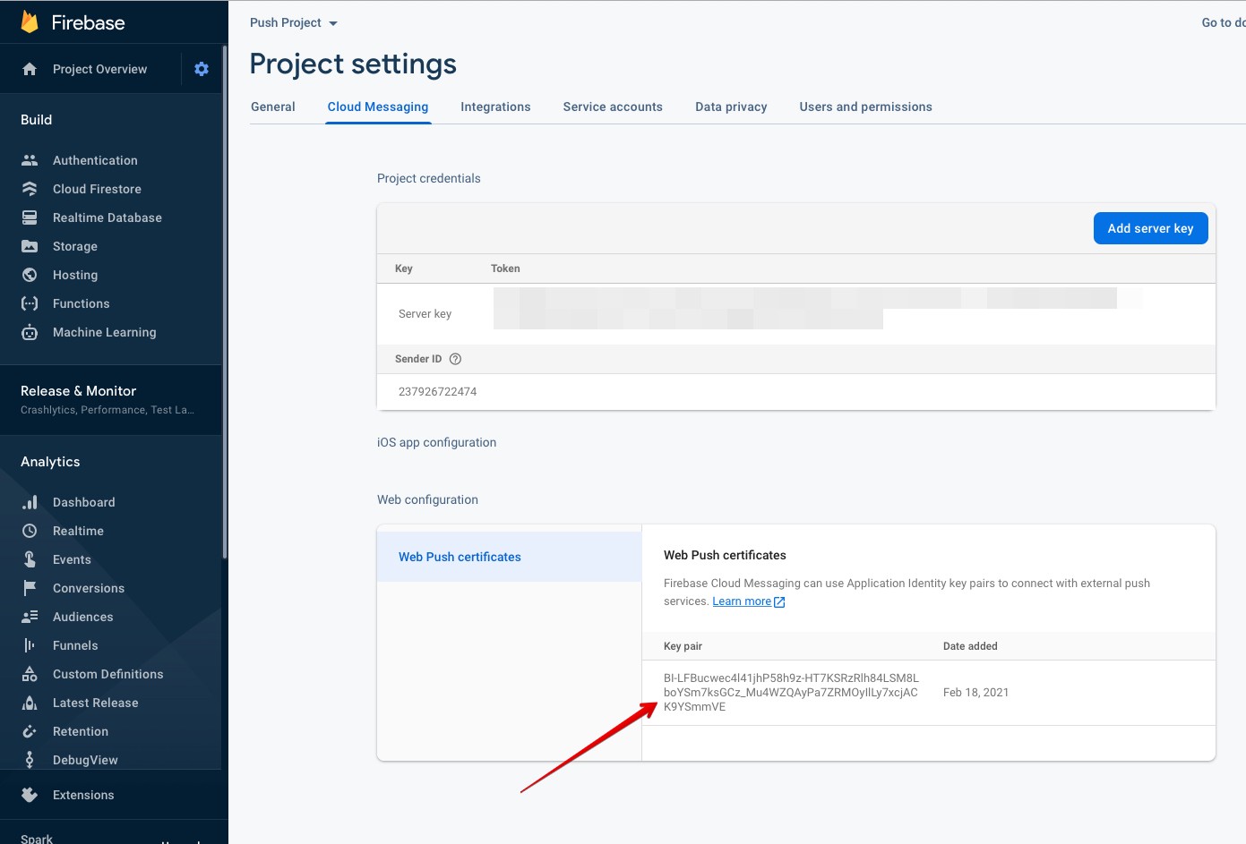Collapse the Build section header
This screenshot has height=844, width=1246.
(37, 119)
